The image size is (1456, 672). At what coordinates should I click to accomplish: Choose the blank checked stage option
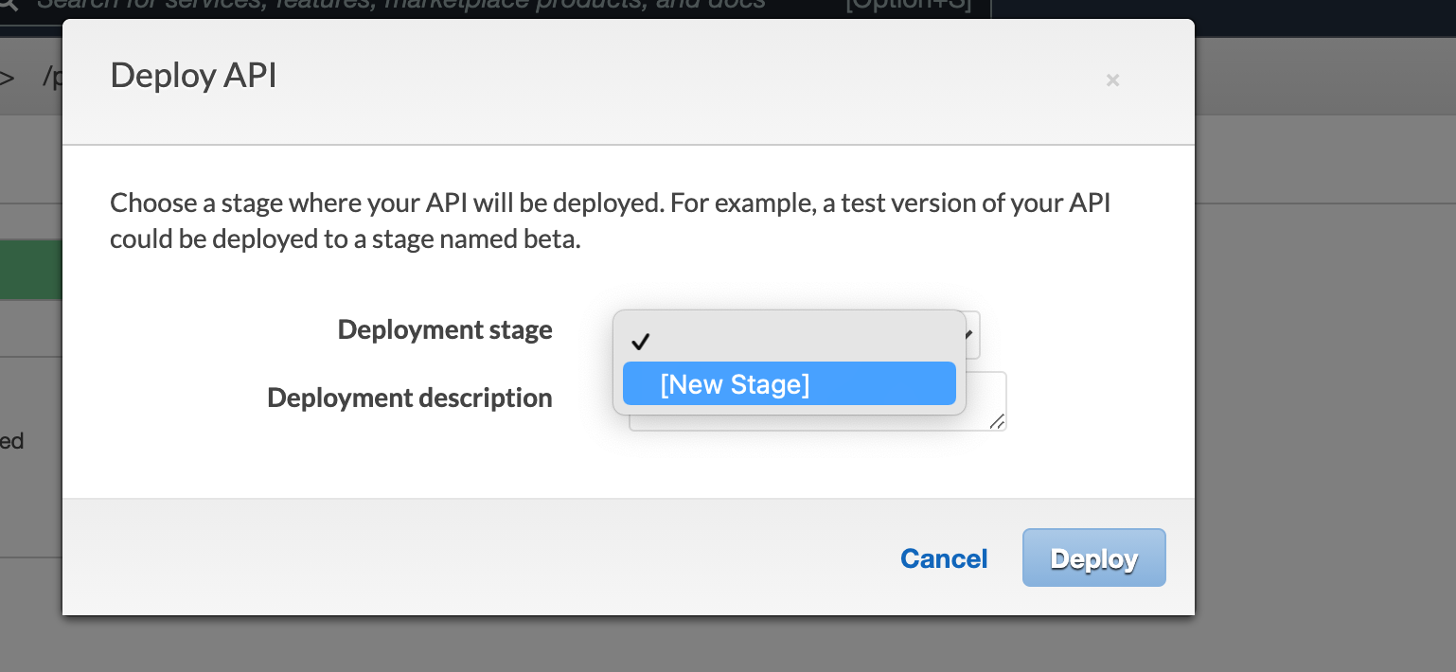pos(789,341)
